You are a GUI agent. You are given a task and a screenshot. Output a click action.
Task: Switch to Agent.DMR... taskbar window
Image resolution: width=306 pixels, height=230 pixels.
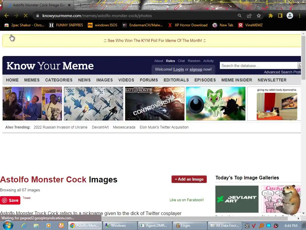[155, 226]
